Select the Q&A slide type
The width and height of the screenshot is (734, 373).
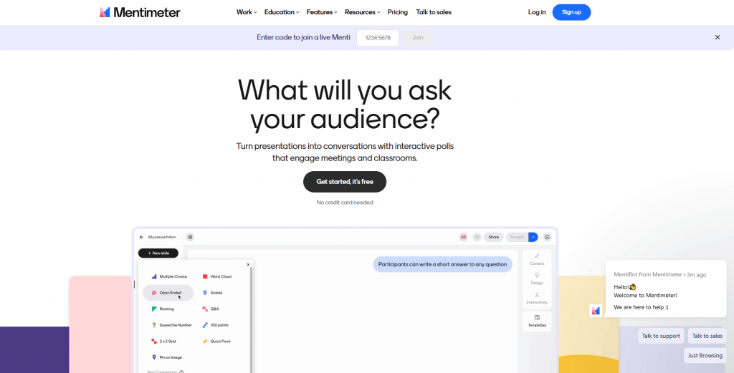click(211, 309)
